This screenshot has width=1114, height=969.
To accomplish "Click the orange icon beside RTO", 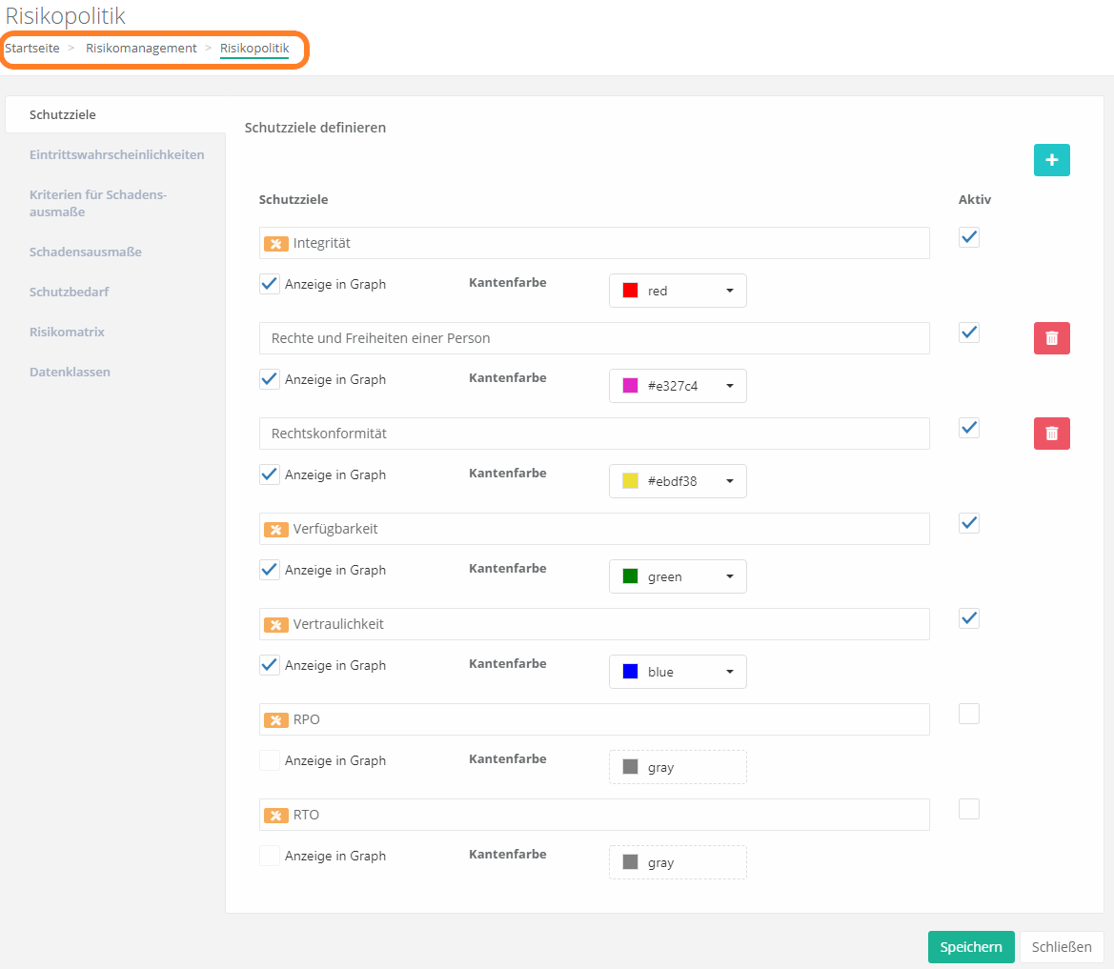I will point(275,816).
